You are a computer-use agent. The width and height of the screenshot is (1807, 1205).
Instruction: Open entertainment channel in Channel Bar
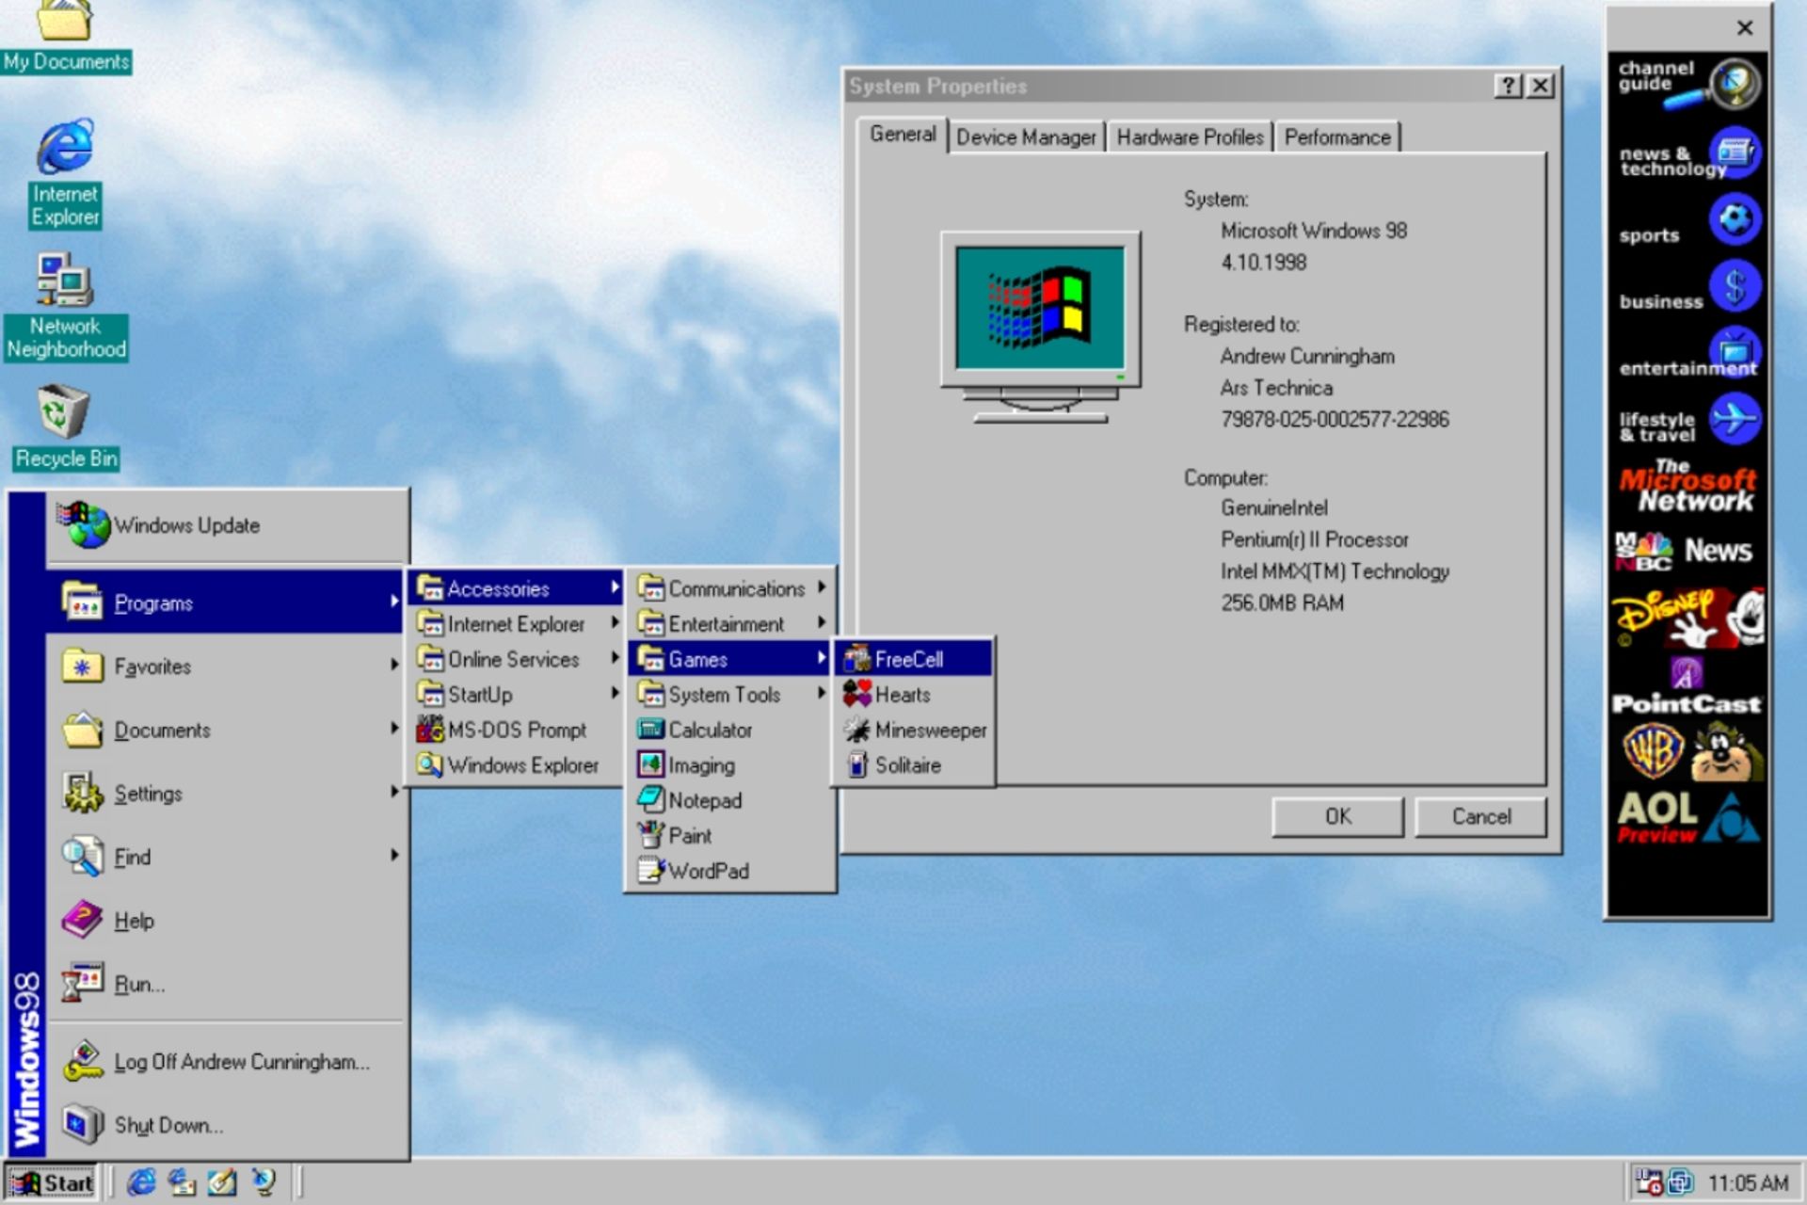point(1688,354)
